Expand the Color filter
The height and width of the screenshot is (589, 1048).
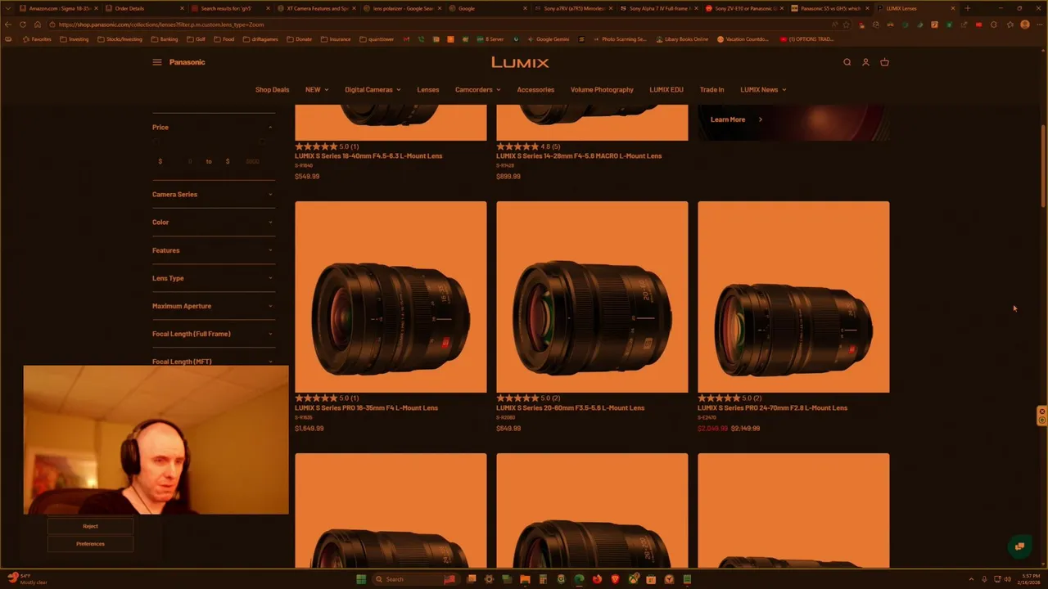(213, 223)
